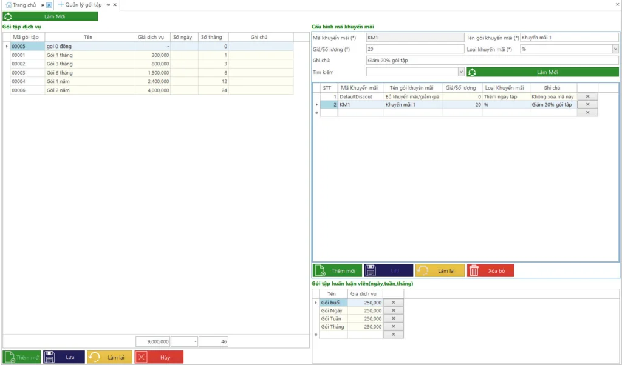622x365 pixels.
Task: Open the Loại khuyến mãi dropdown
Action: coord(615,49)
